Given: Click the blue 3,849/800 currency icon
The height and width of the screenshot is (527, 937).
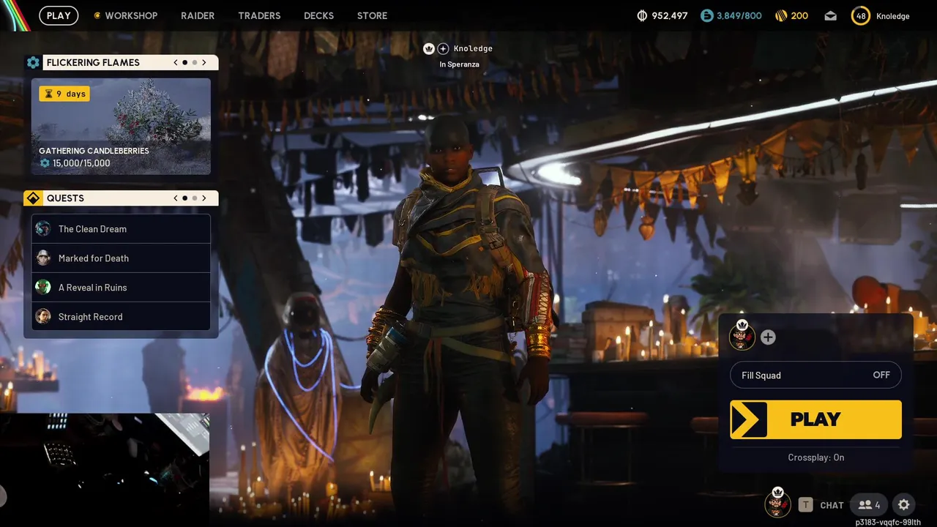Looking at the screenshot, I should 706,15.
